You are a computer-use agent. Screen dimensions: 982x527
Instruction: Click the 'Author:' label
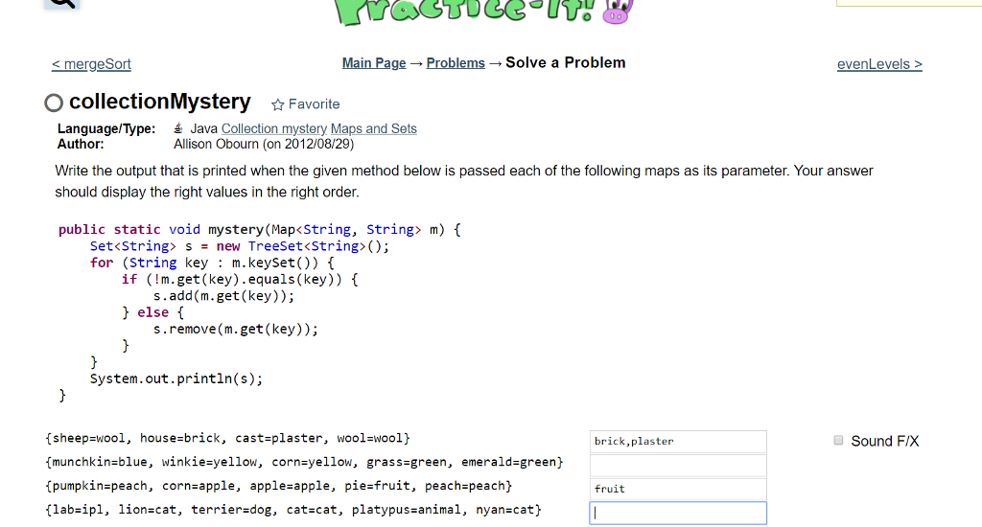[81, 144]
